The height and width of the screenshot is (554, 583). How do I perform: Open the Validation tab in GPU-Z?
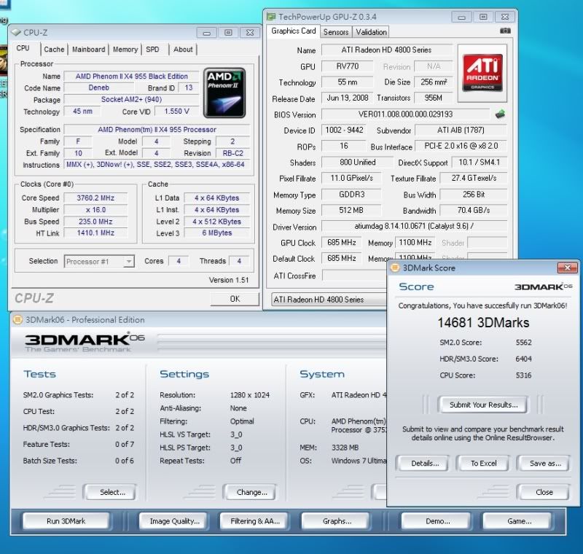pyautogui.click(x=371, y=32)
